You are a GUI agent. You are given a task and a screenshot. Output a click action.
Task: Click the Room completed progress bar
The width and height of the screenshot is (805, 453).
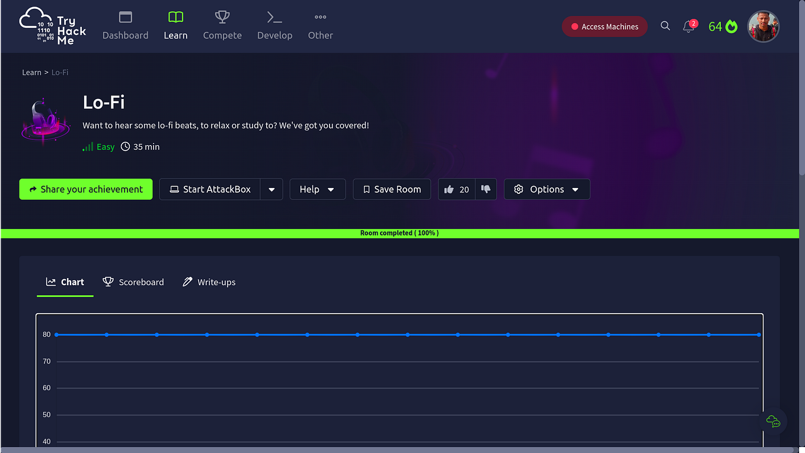[x=400, y=233]
